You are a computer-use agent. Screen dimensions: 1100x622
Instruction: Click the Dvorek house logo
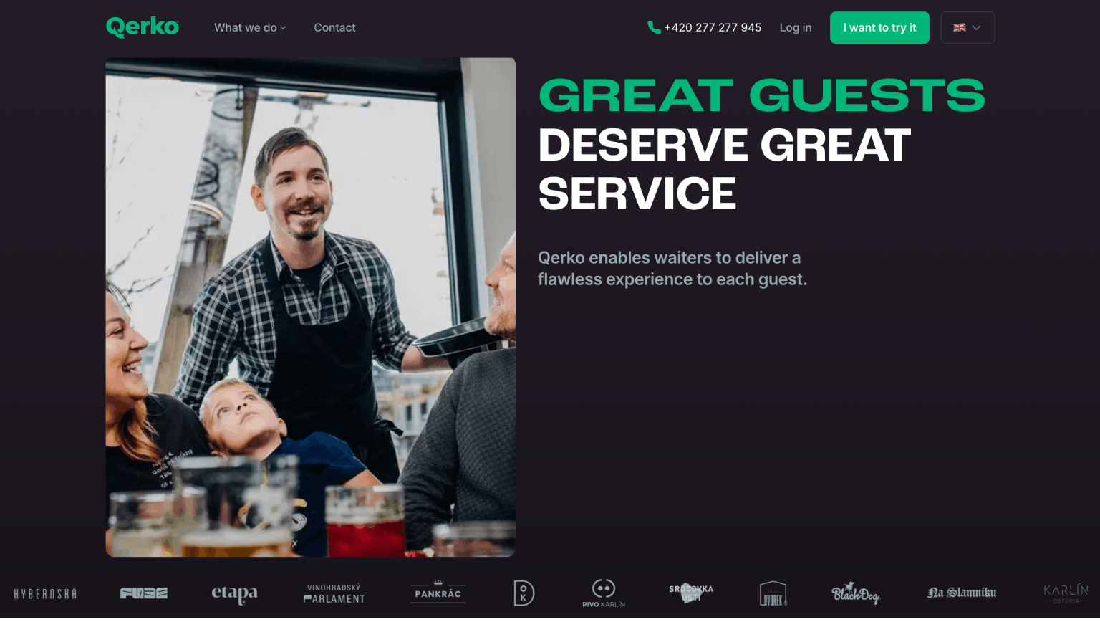773,593
